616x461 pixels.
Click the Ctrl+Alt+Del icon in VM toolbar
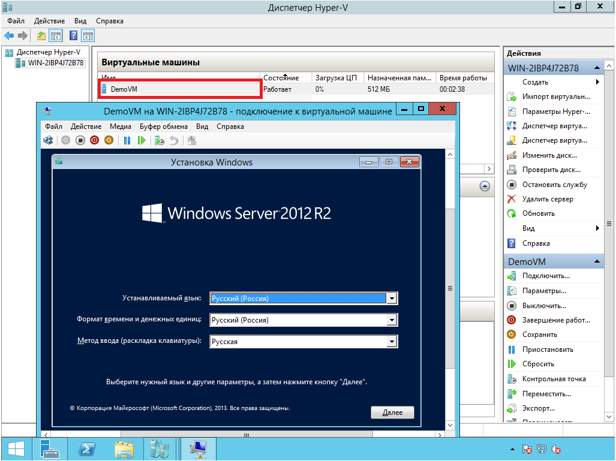click(48, 140)
